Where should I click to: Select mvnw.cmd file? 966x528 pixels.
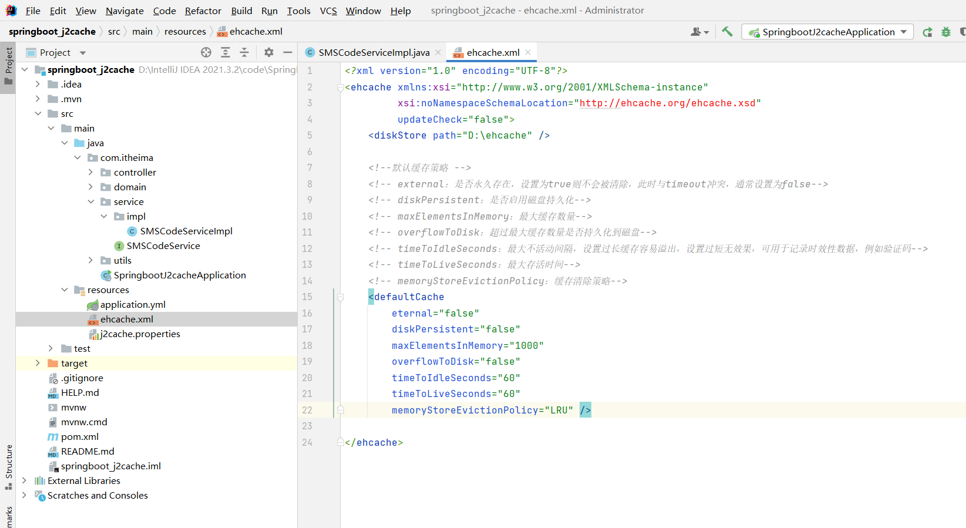[84, 422]
